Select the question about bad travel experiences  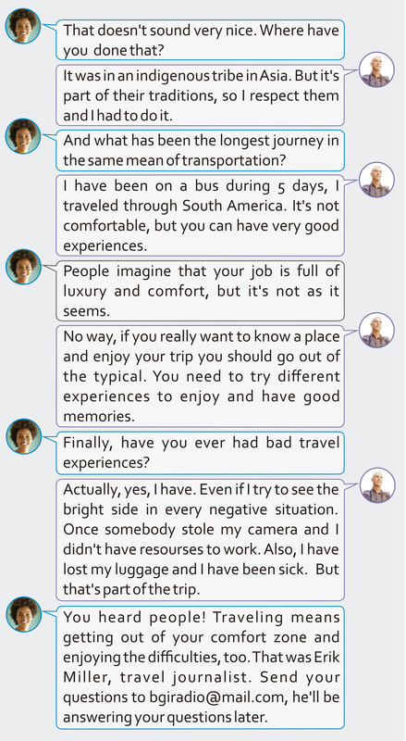(200, 453)
